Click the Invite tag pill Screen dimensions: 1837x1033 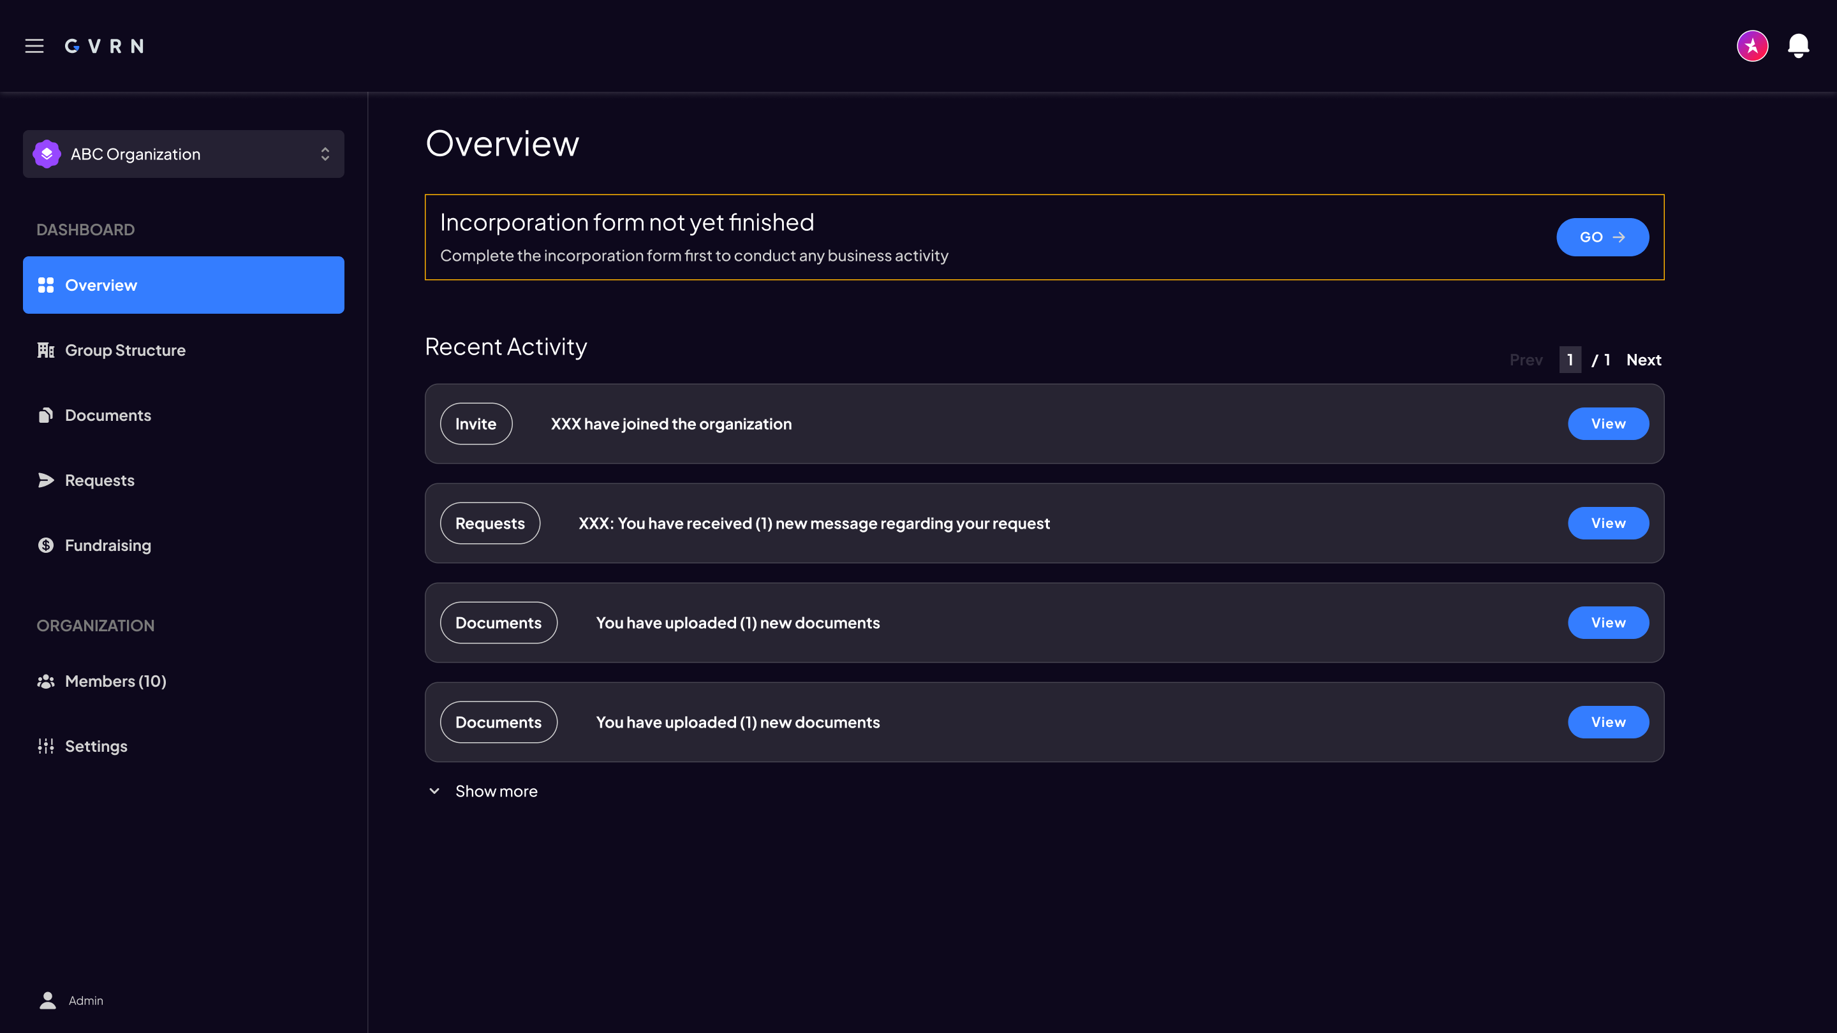[x=476, y=423]
